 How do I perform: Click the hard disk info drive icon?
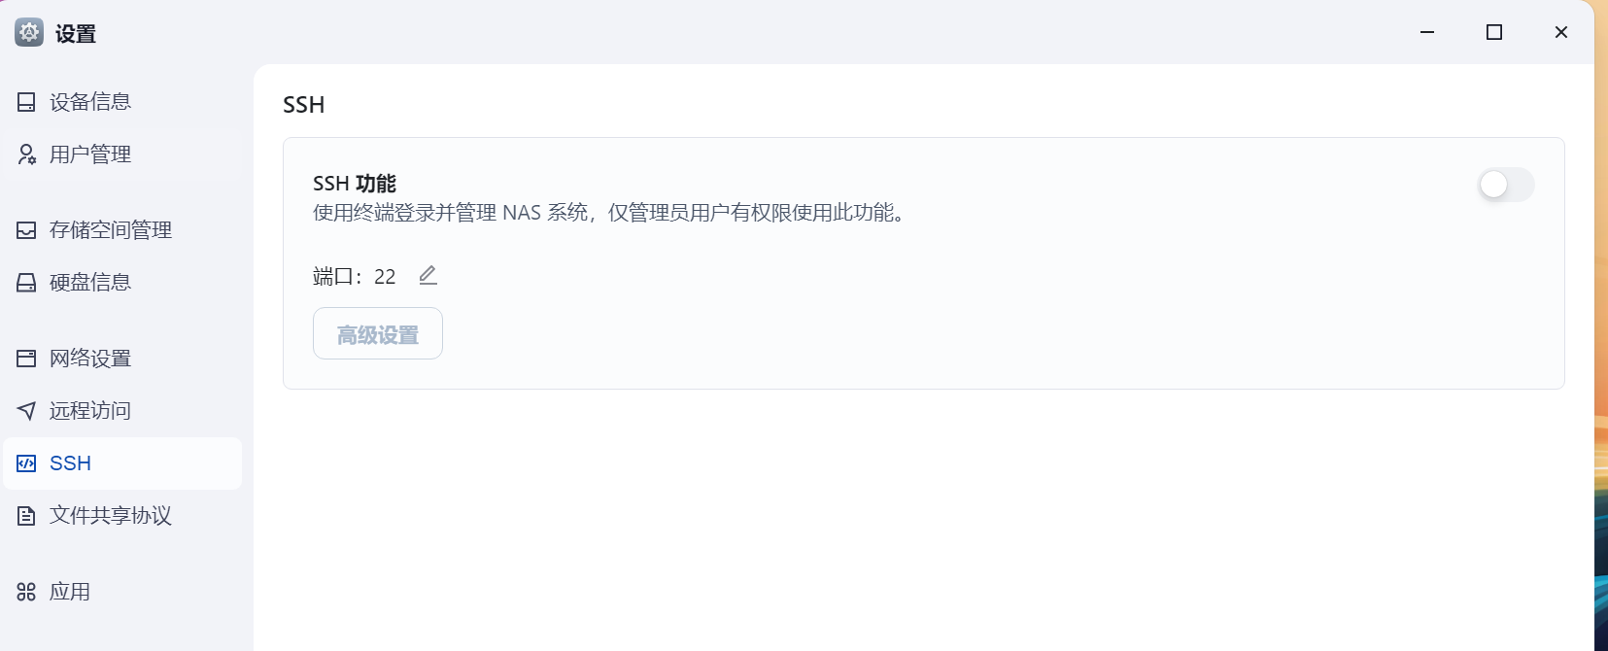[x=26, y=283]
